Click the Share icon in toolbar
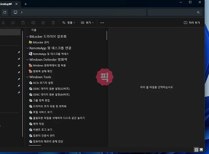209x154 pixels. 43,23
